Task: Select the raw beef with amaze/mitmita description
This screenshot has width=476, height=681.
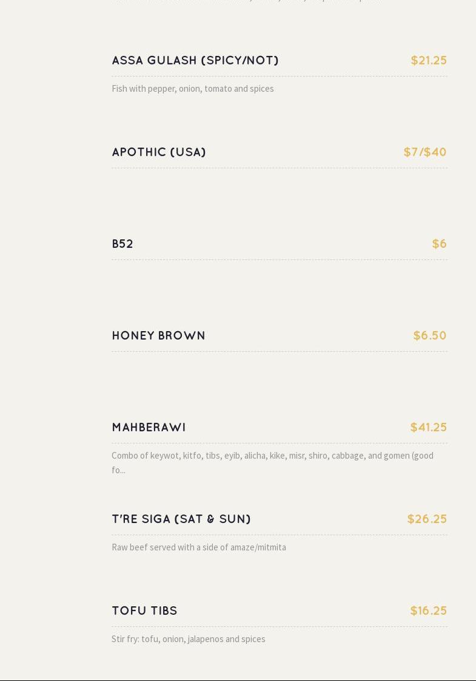Action: [198, 547]
